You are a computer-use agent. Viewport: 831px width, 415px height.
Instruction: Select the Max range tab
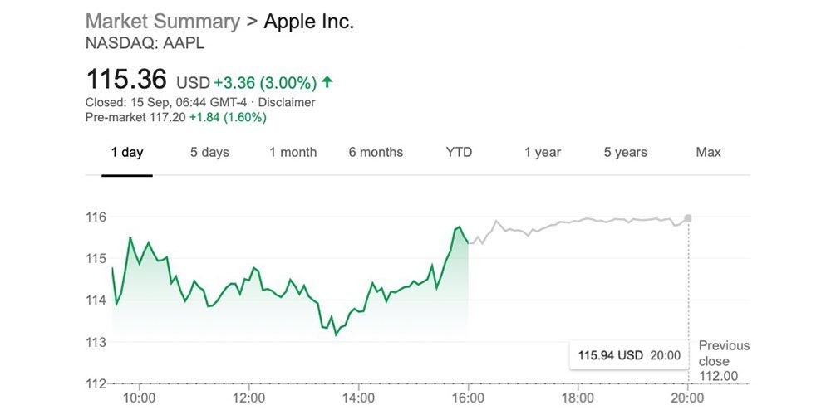coord(708,153)
